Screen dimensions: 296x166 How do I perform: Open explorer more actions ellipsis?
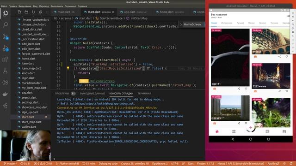pos(48,12)
